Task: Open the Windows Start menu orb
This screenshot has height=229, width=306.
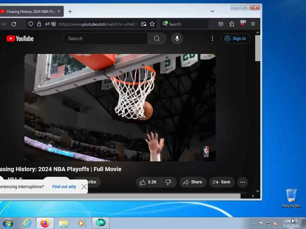Action: click(x=8, y=223)
